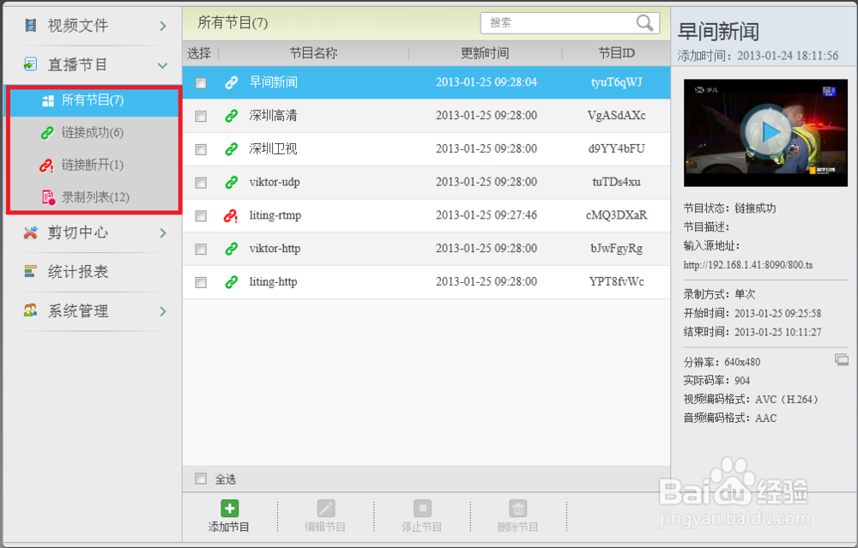Click the broken link icon on liting-rtmp
The height and width of the screenshot is (548, 858).
pyautogui.click(x=231, y=215)
